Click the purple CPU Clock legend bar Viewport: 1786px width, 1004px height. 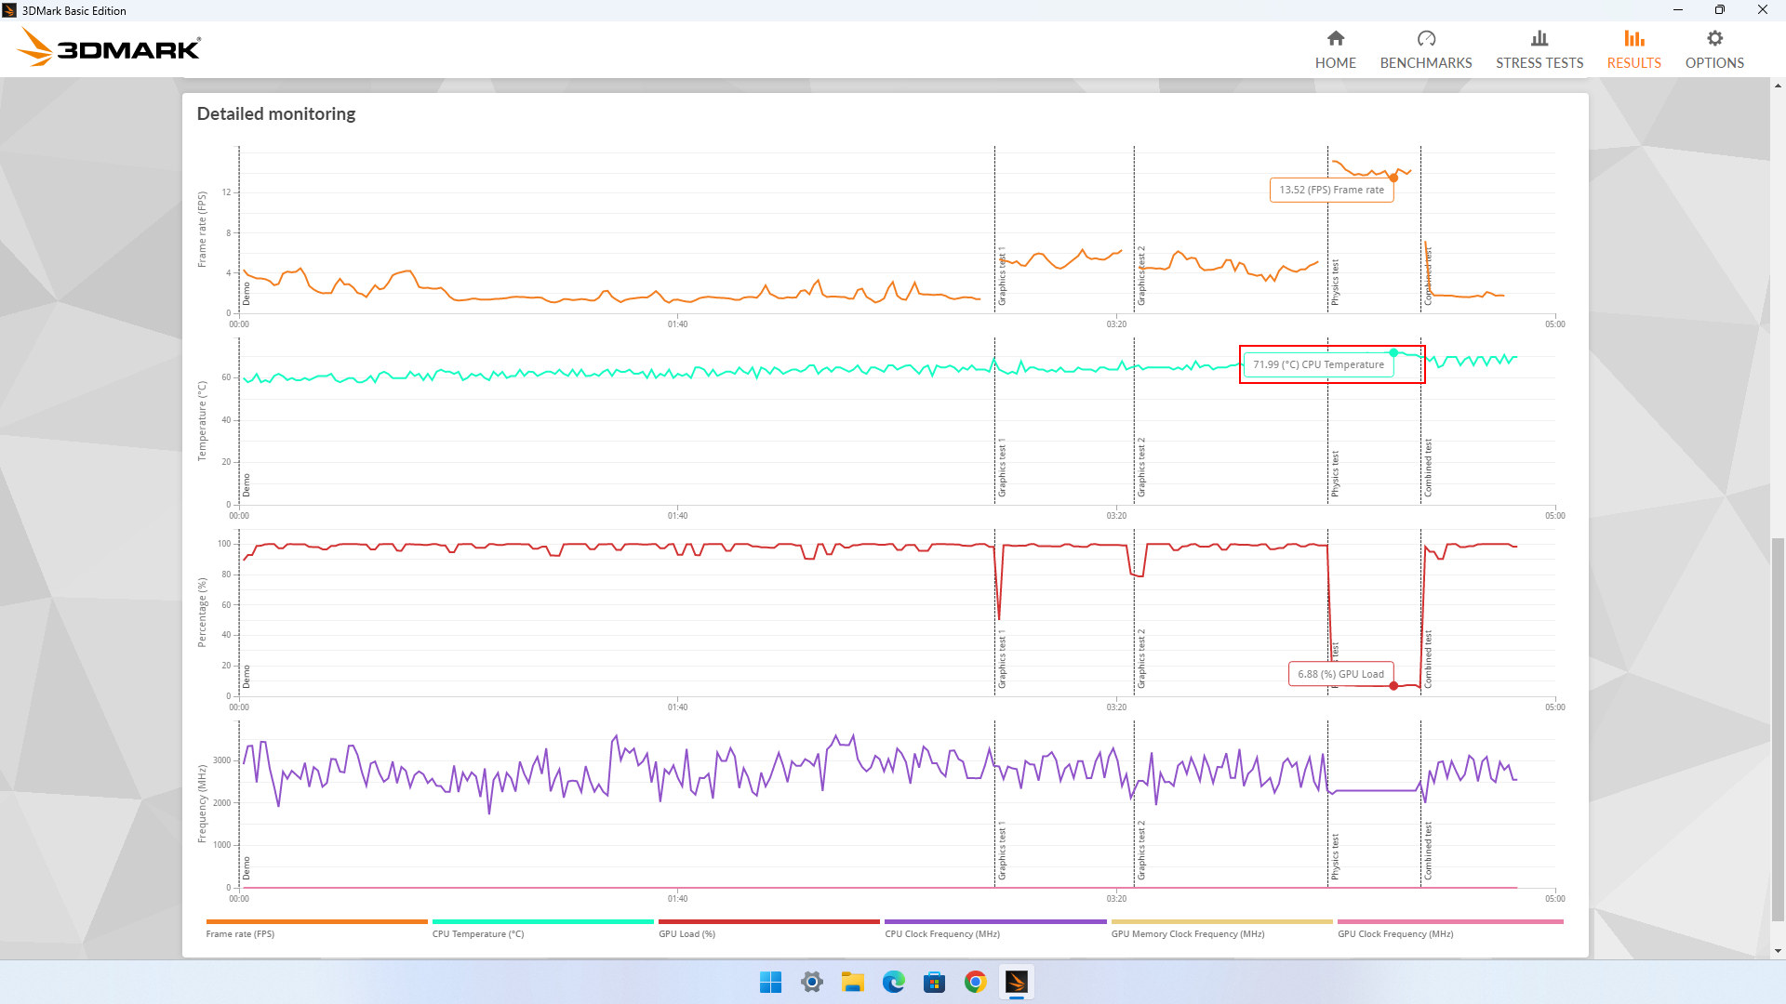coord(994,921)
